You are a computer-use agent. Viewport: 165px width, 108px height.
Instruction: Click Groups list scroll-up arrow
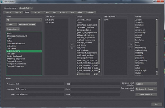(99, 20)
